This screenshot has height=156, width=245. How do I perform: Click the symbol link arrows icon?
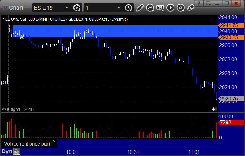(191, 8)
